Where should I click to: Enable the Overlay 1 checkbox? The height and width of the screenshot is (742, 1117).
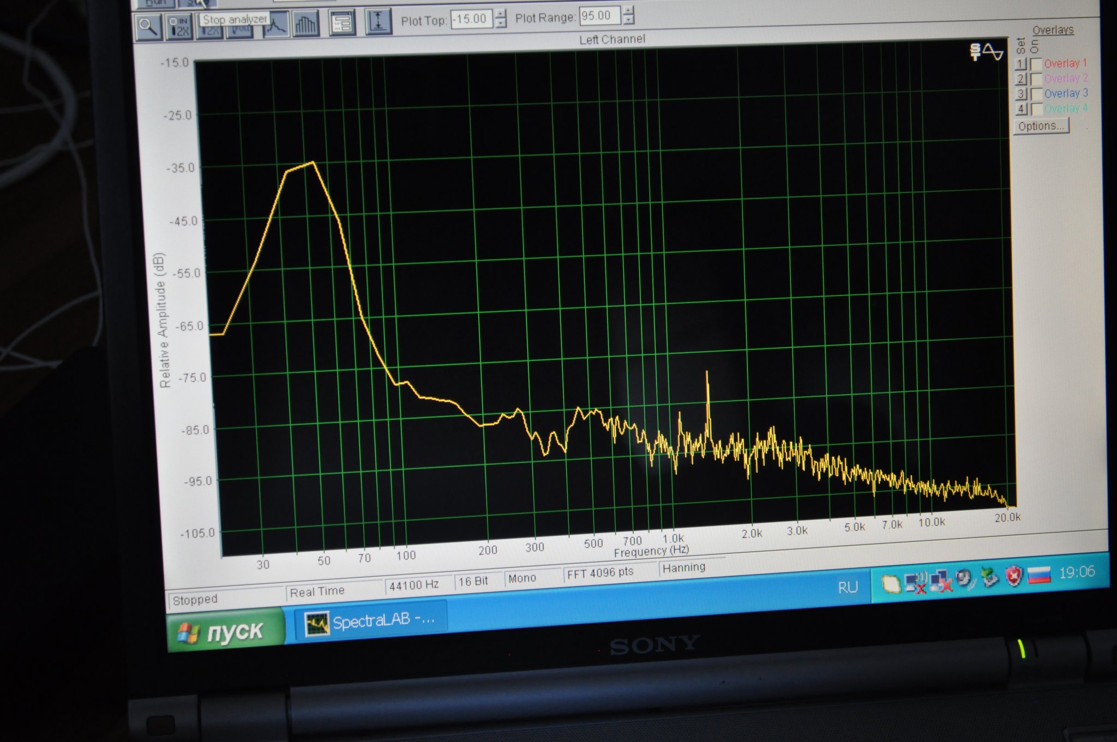point(1036,64)
